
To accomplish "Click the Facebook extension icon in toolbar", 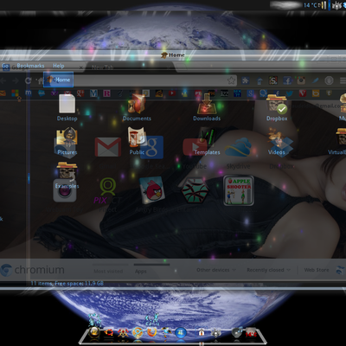I will click(x=287, y=80).
